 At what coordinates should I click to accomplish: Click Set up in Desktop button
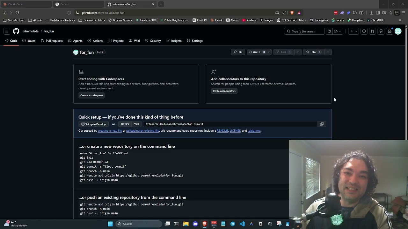93,124
